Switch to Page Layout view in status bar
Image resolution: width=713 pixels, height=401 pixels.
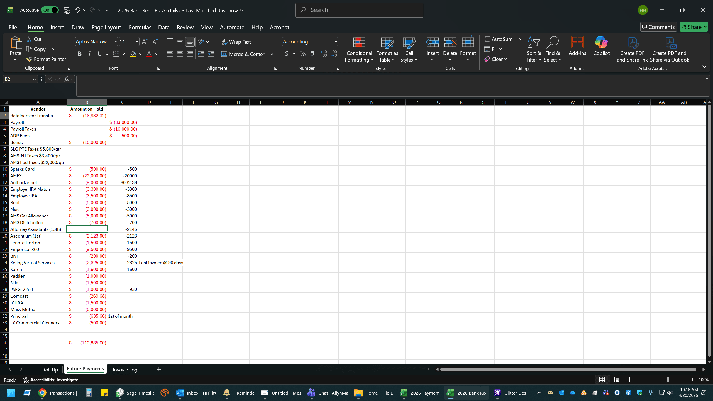[617, 380]
